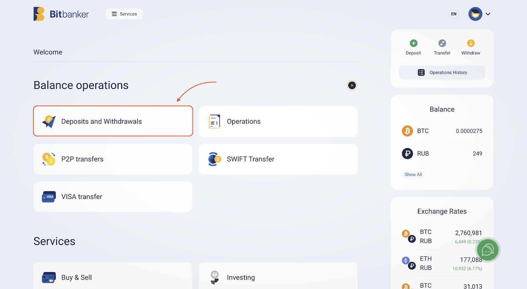This screenshot has width=527, height=289.
Task: Click the BTC/RUB rate 2,760,981
Action: (468, 233)
